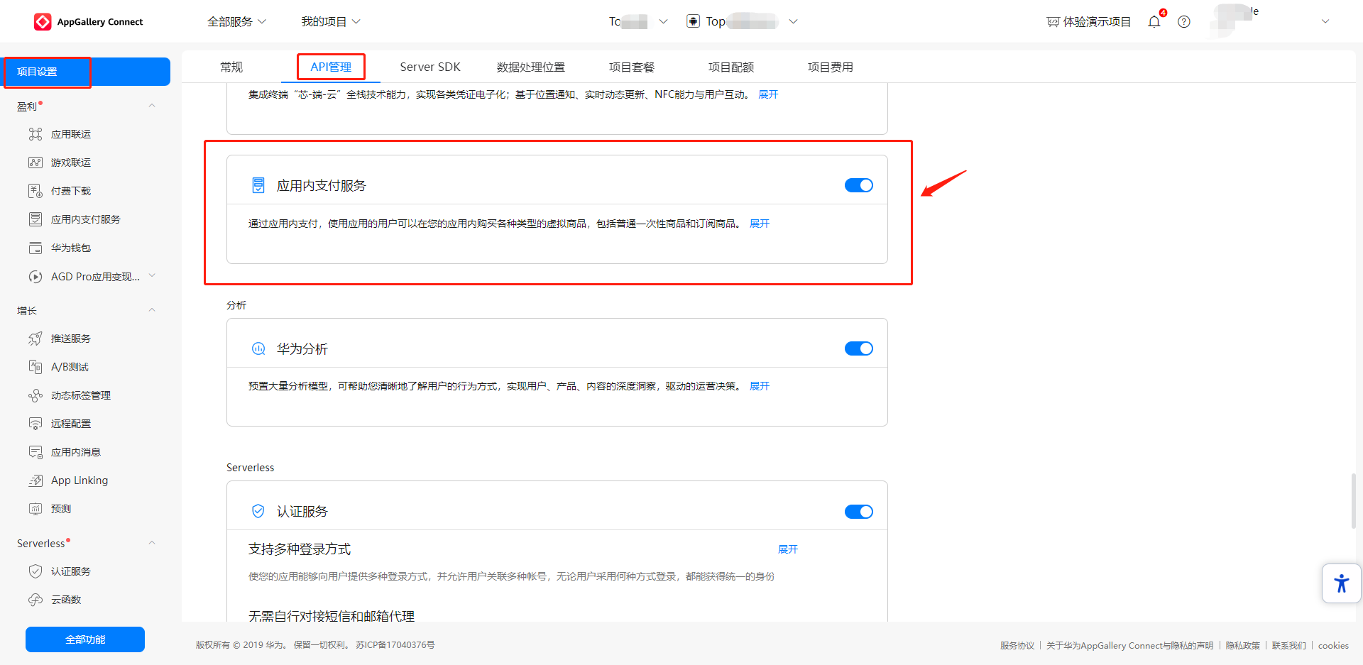Click the 华为分析 card icon
This screenshot has width=1363, height=665.
258,348
